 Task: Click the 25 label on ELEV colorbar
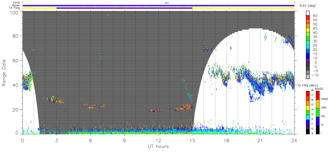(x=315, y=46)
